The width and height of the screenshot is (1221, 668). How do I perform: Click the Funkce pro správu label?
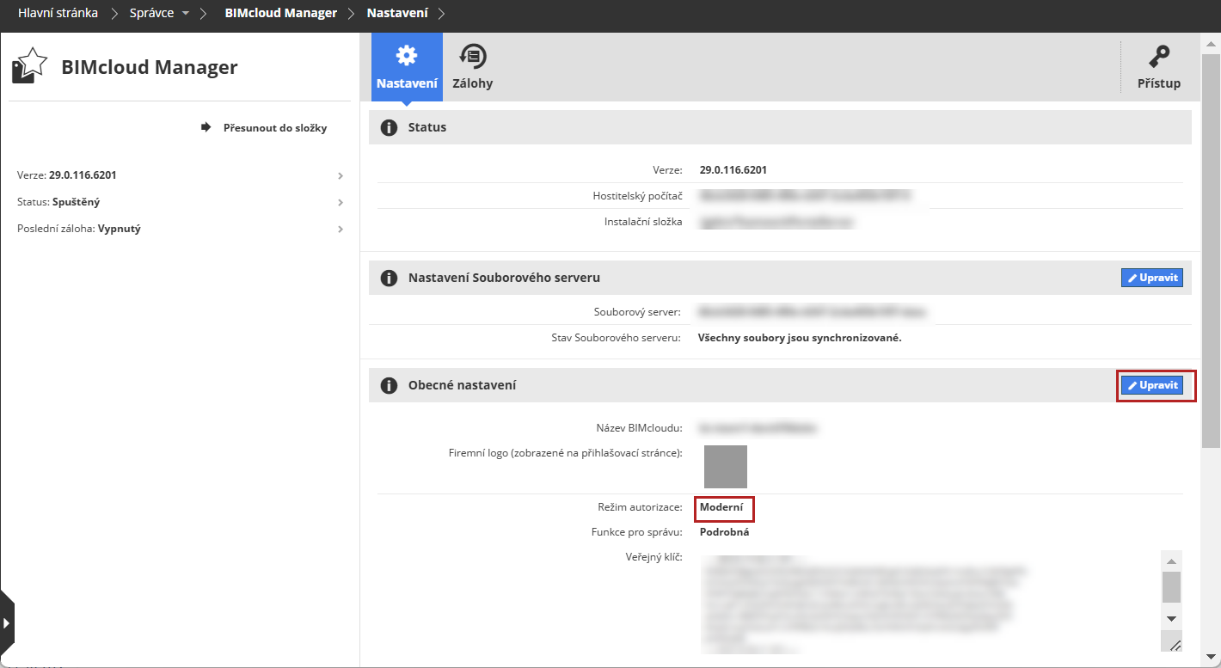[636, 532]
